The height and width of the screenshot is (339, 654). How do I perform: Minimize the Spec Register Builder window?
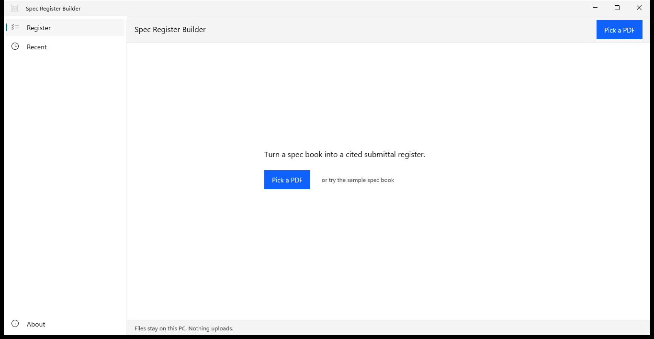pos(595,8)
